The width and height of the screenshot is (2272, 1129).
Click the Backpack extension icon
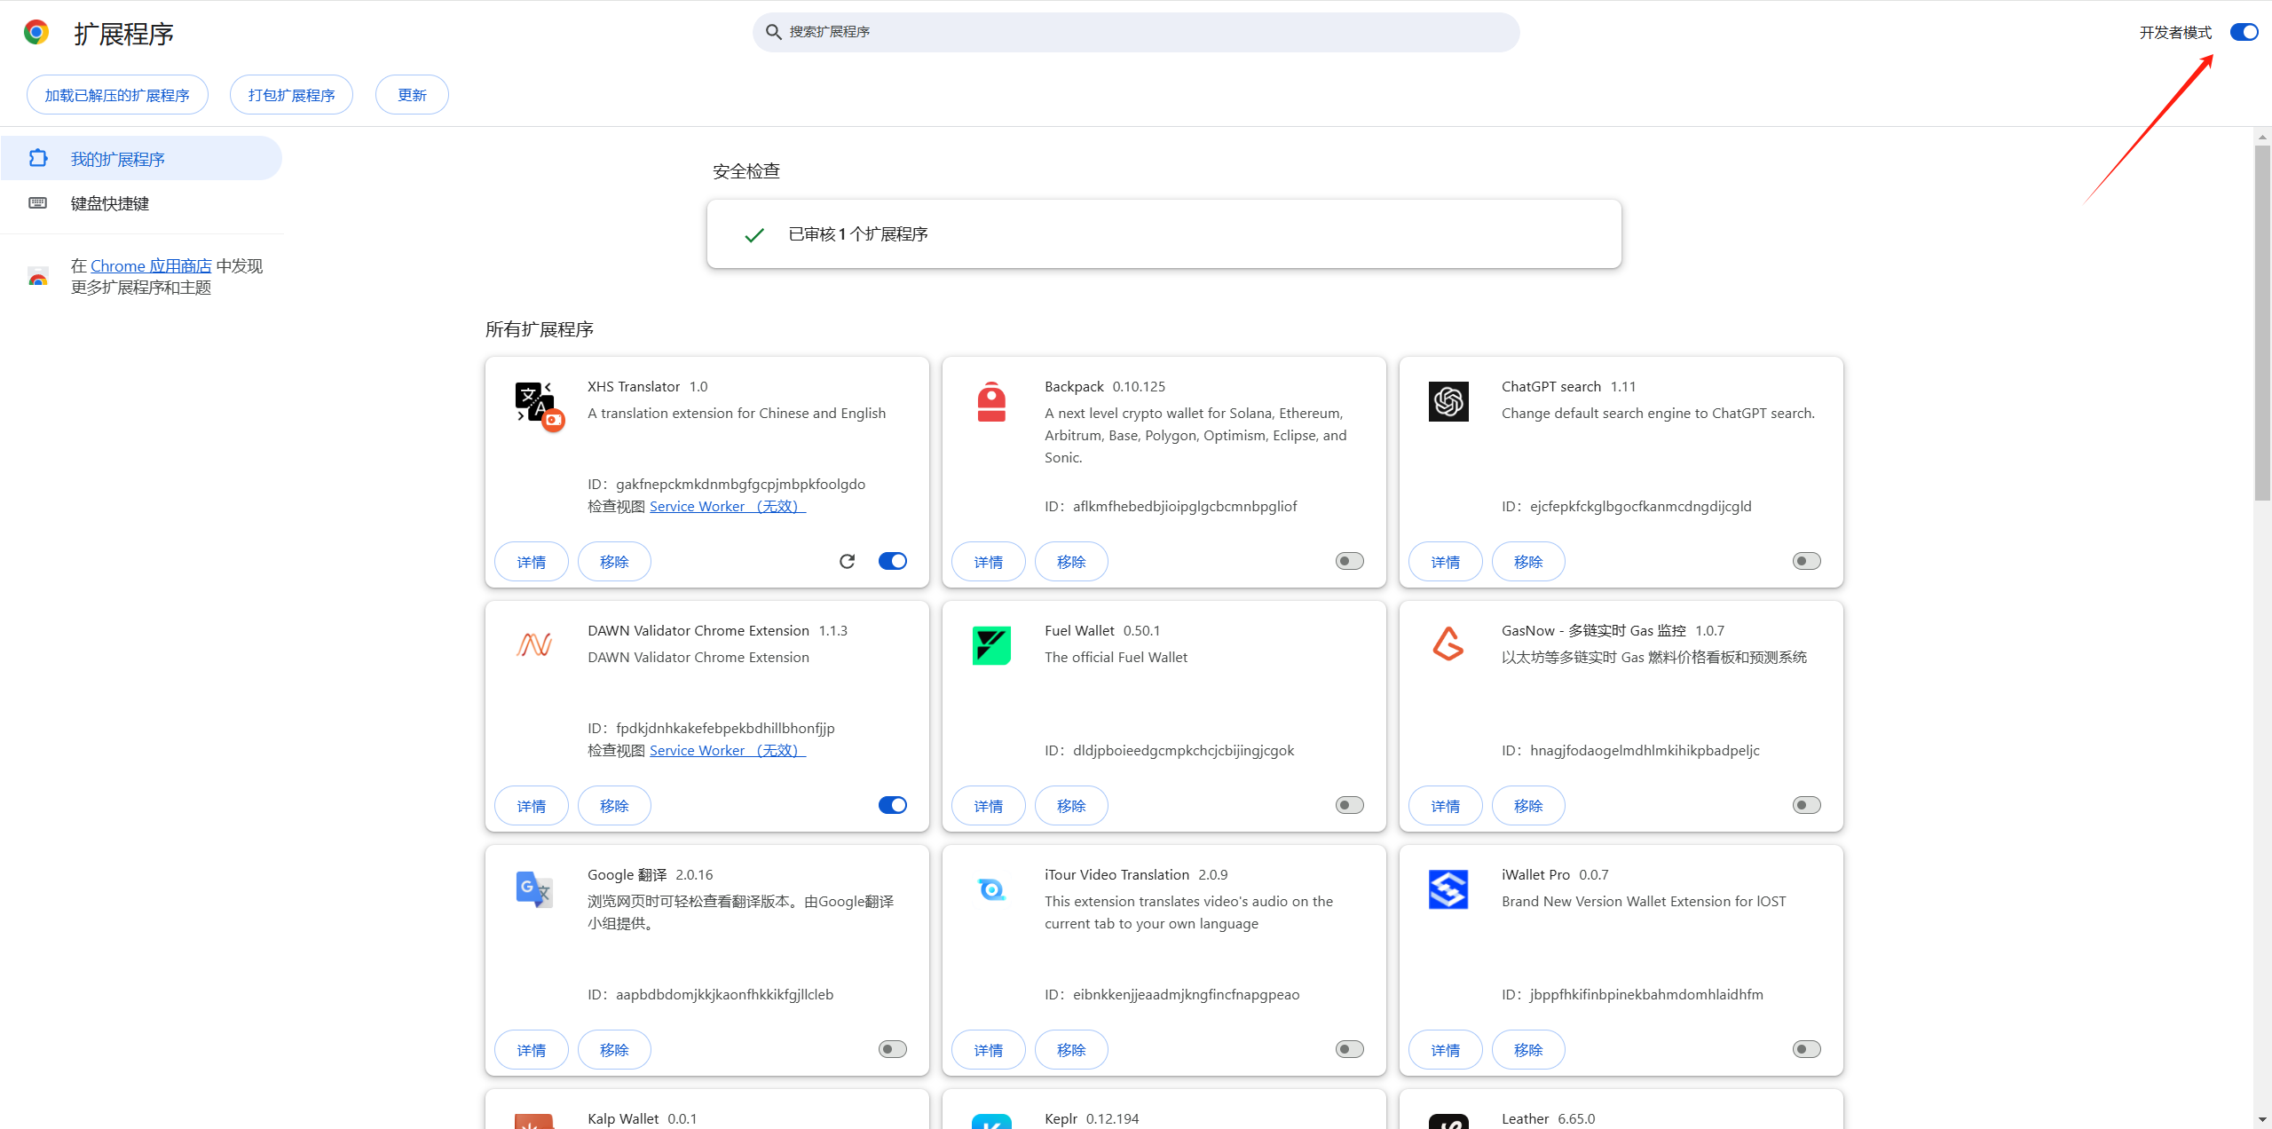pos(991,402)
